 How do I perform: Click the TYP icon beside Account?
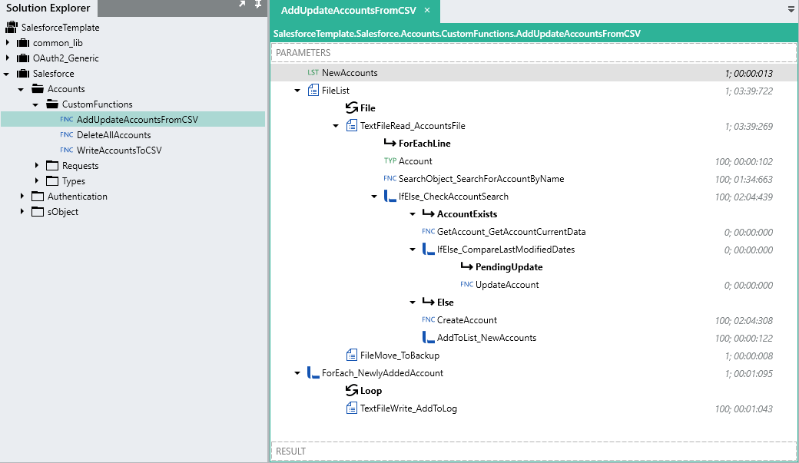pyautogui.click(x=390, y=161)
